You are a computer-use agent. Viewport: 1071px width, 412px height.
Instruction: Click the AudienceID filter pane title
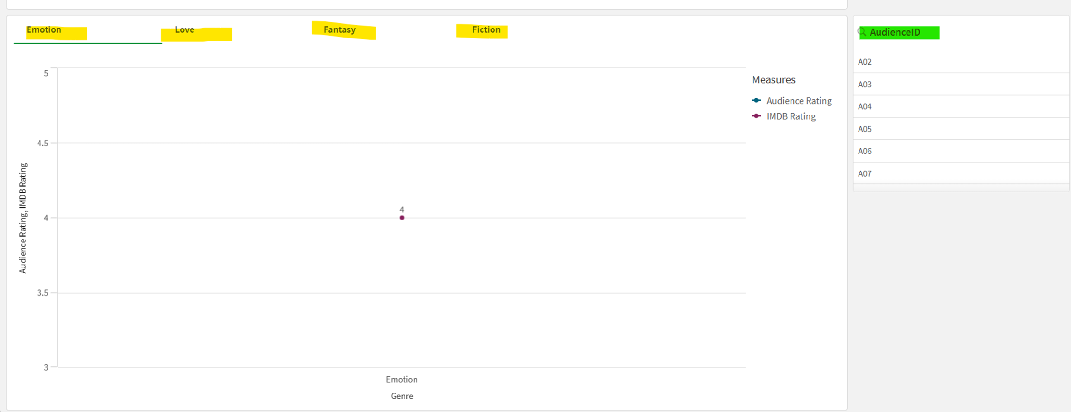(x=895, y=32)
